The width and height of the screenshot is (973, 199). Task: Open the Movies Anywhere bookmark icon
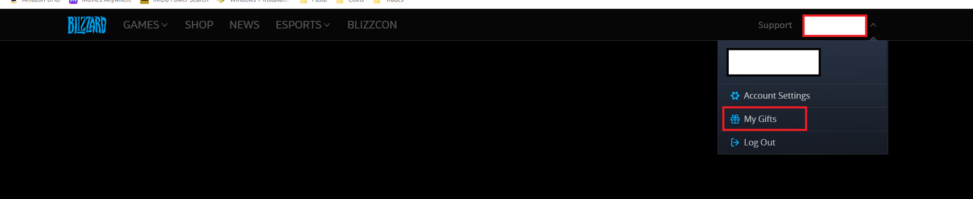tap(73, 1)
